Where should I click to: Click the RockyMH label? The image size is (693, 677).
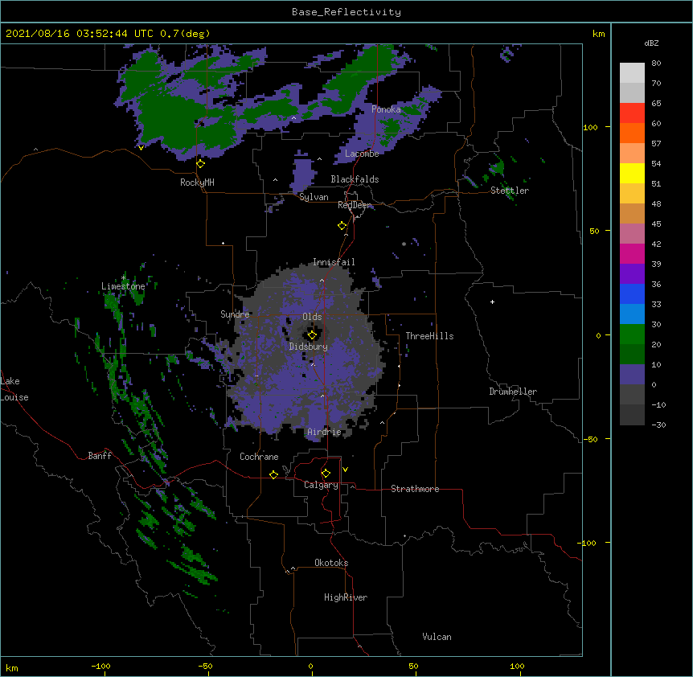[x=197, y=183]
